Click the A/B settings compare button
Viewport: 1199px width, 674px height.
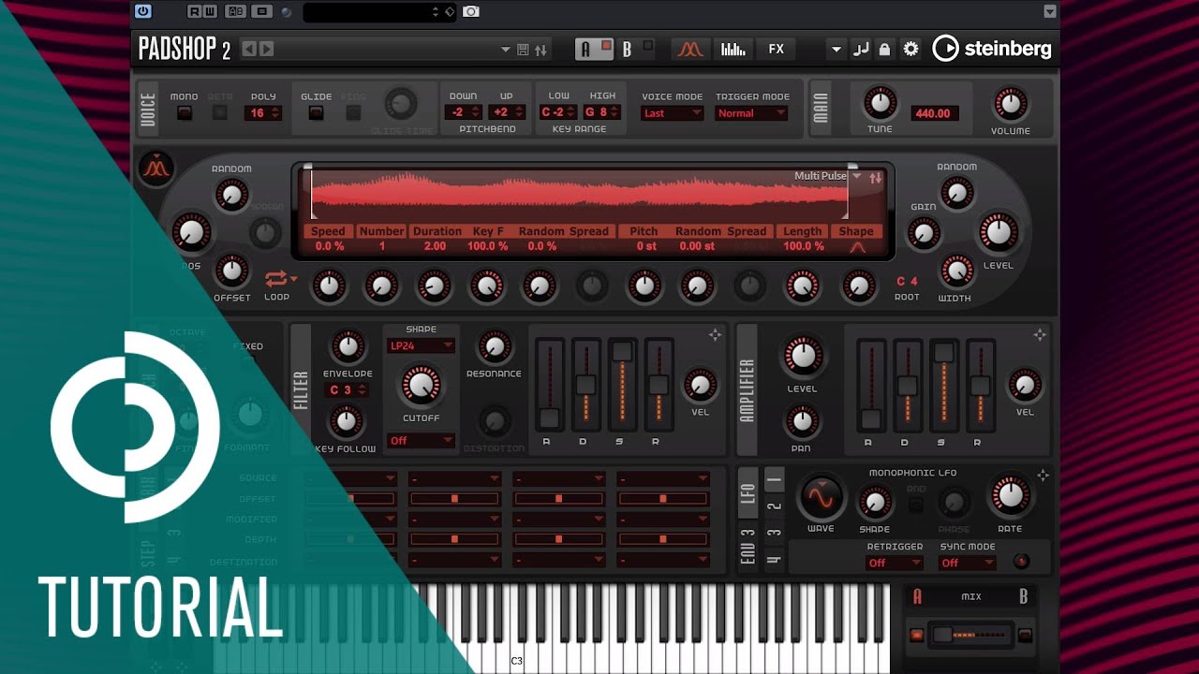coord(236,11)
